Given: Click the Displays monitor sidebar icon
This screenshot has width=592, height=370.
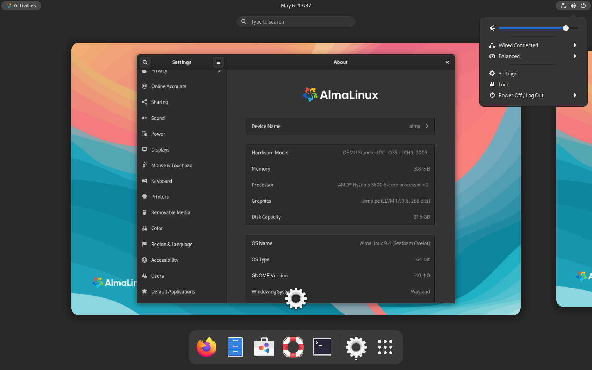Looking at the screenshot, I should pos(144,149).
